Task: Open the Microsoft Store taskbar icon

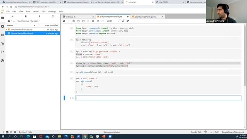Action: (34, 136)
